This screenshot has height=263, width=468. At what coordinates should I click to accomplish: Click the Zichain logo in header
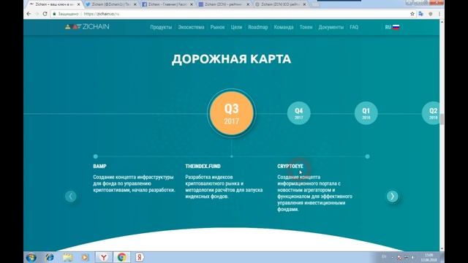pos(87,27)
